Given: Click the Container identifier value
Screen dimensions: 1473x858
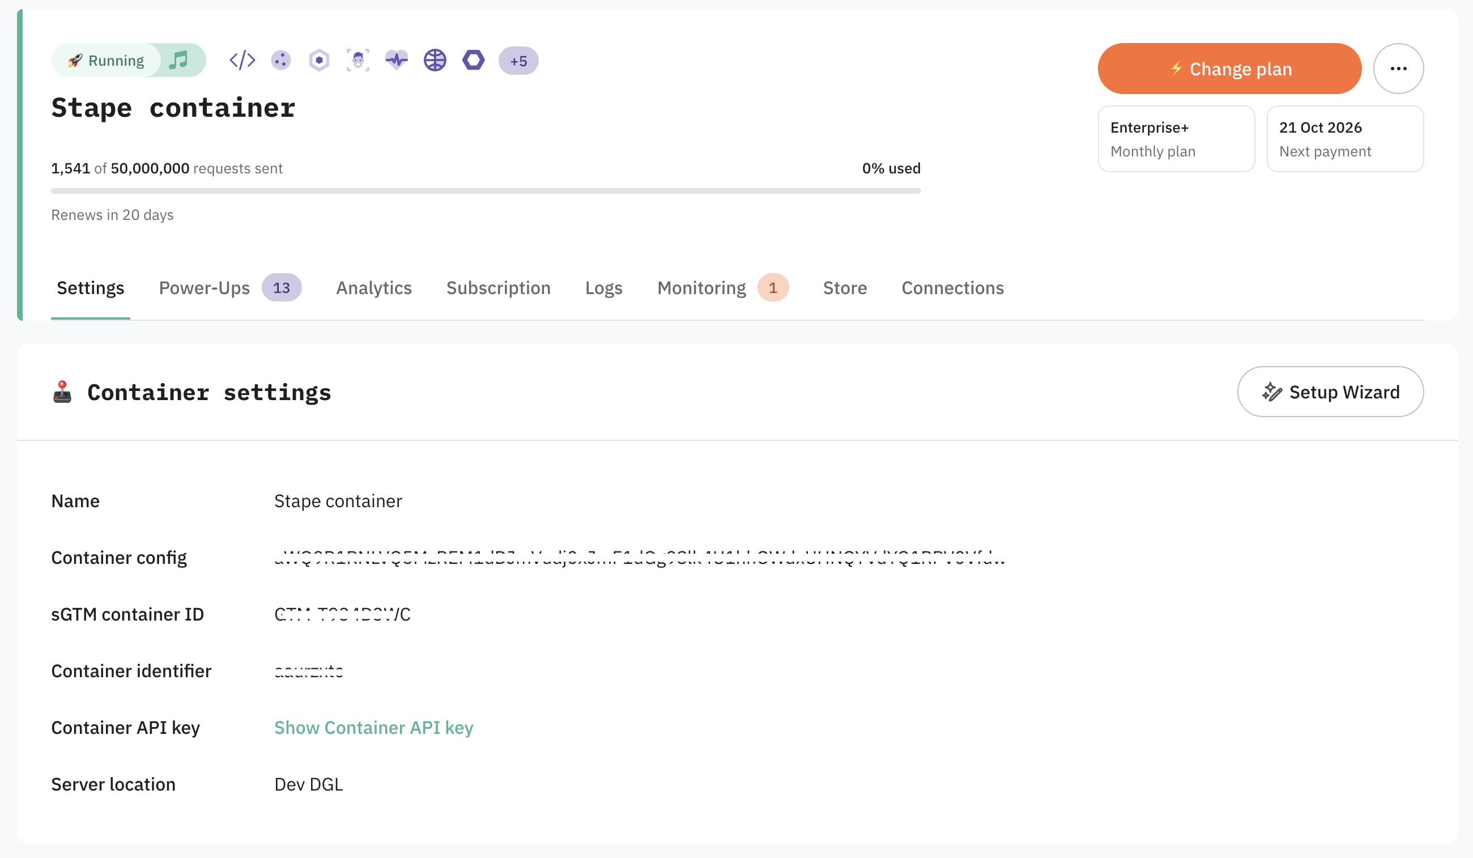Looking at the screenshot, I should pos(309,671).
